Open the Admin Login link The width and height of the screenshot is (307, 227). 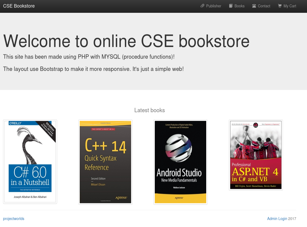click(277, 219)
